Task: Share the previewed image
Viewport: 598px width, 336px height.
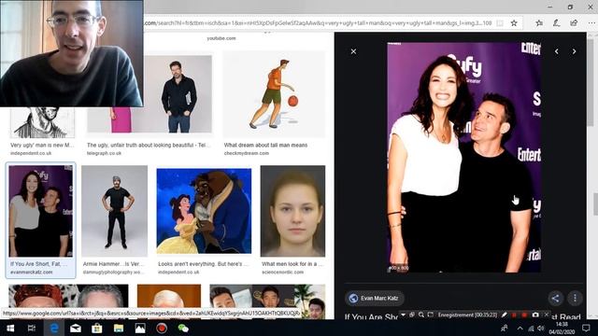Action: [x=555, y=298]
